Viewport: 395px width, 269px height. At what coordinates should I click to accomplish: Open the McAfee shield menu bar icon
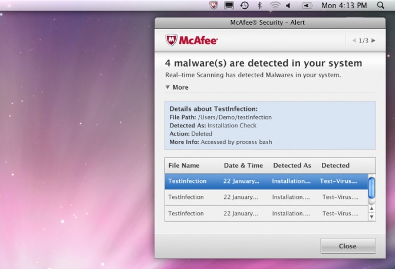213,5
